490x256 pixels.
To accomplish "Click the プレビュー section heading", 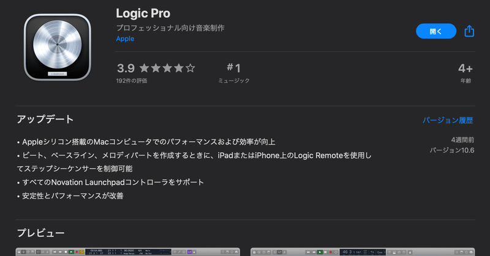I will pyautogui.click(x=40, y=233).
